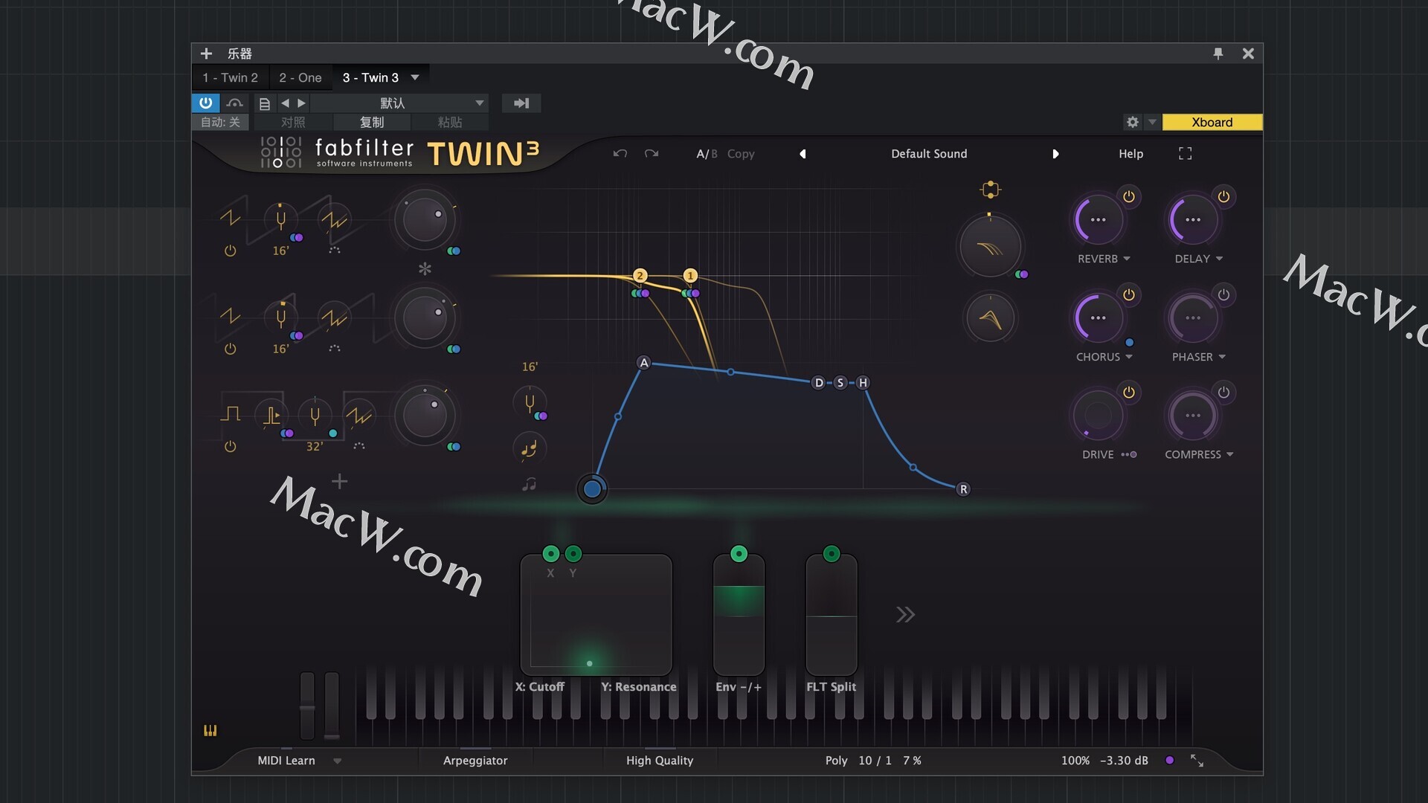Viewport: 1428px width, 803px height.
Task: Toggle full screen mode icon
Action: pos(1185,154)
